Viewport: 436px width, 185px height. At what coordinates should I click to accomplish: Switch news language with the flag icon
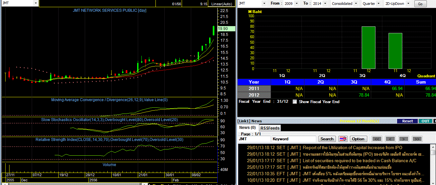click(x=343, y=139)
